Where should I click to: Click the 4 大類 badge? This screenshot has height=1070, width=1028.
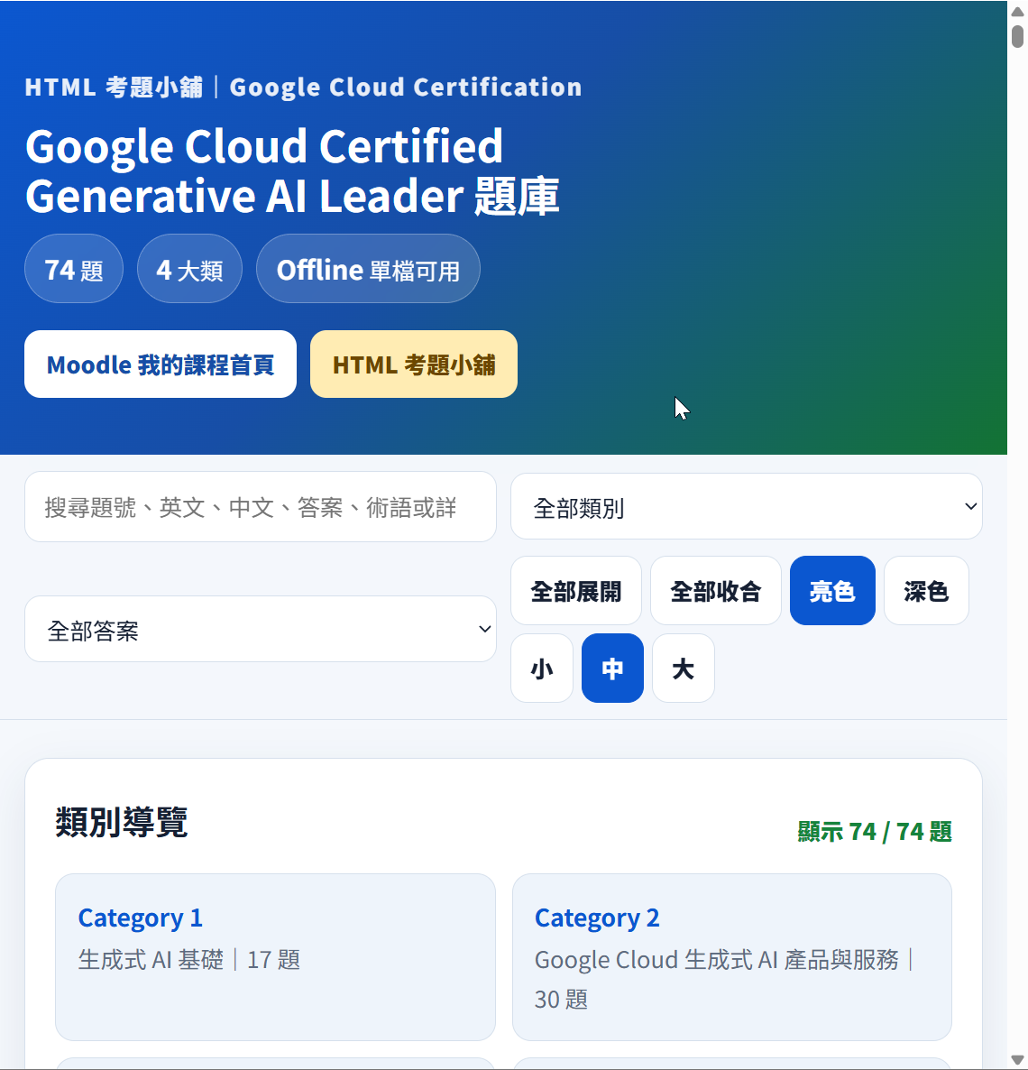coord(189,269)
